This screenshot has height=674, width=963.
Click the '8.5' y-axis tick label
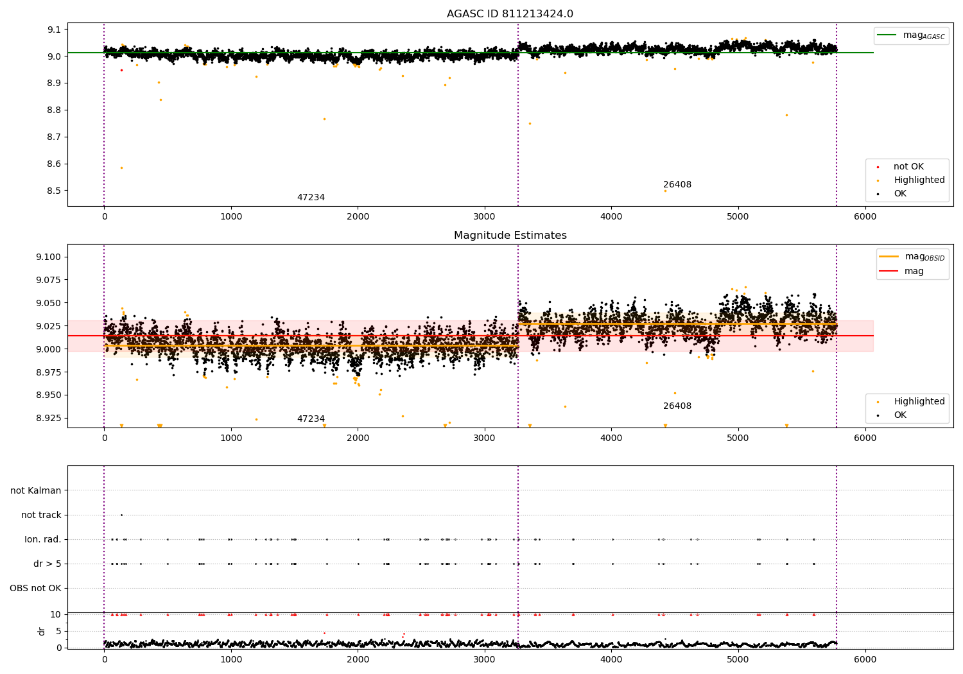tap(54, 191)
